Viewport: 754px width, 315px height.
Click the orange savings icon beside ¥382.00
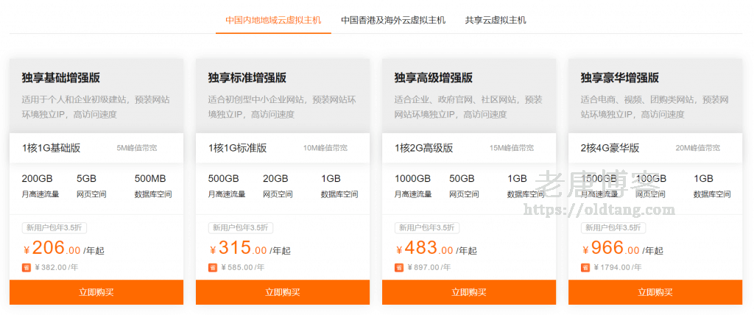point(26,267)
